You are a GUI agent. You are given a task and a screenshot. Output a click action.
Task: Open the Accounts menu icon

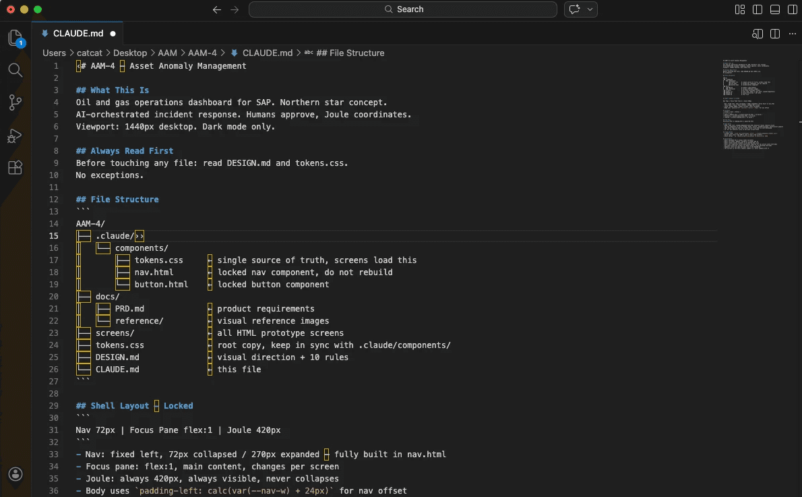(16, 474)
